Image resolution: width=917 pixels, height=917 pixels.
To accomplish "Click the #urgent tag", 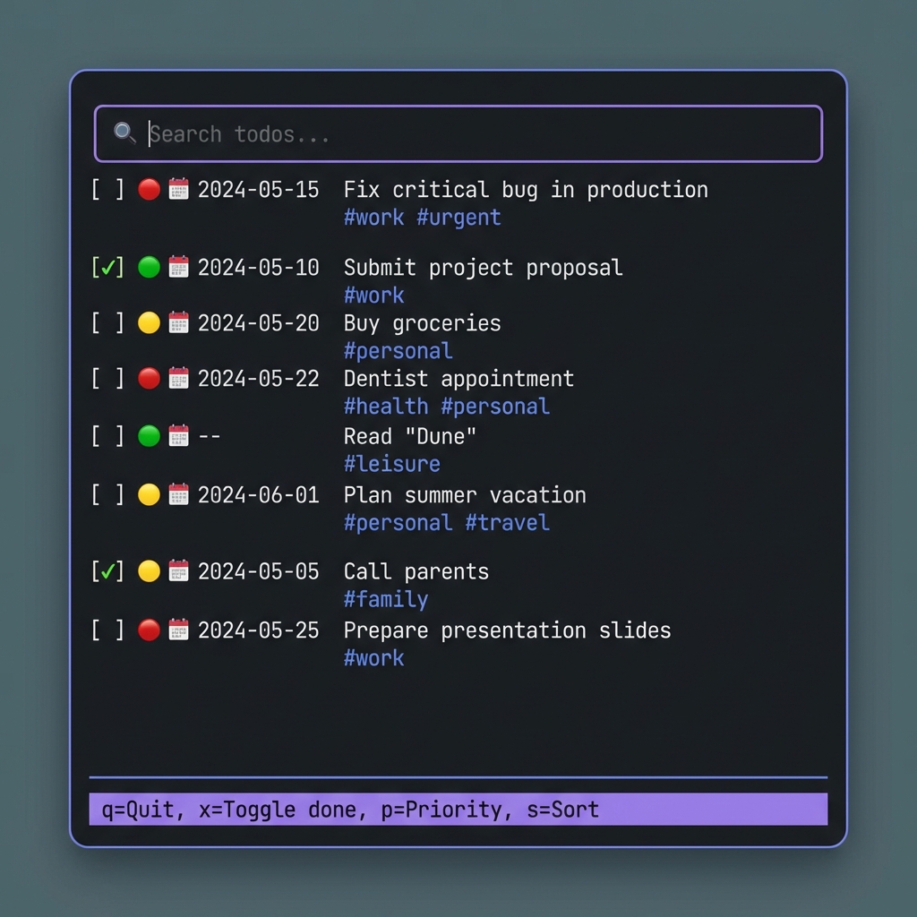I will click(x=458, y=219).
